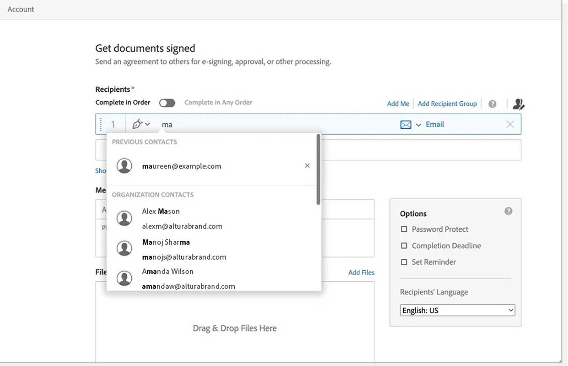Click the Email envelope icon
This screenshot has height=366, width=568.
pyautogui.click(x=406, y=125)
